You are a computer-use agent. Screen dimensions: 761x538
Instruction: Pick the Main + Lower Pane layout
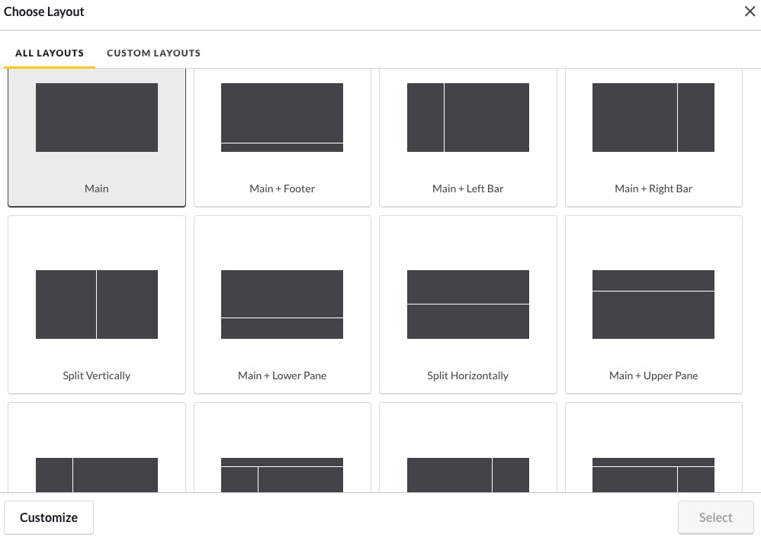pyautogui.click(x=282, y=304)
